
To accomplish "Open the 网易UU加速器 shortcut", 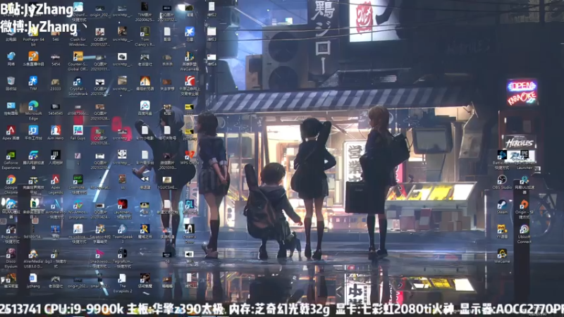I will pyautogui.click(x=524, y=185).
